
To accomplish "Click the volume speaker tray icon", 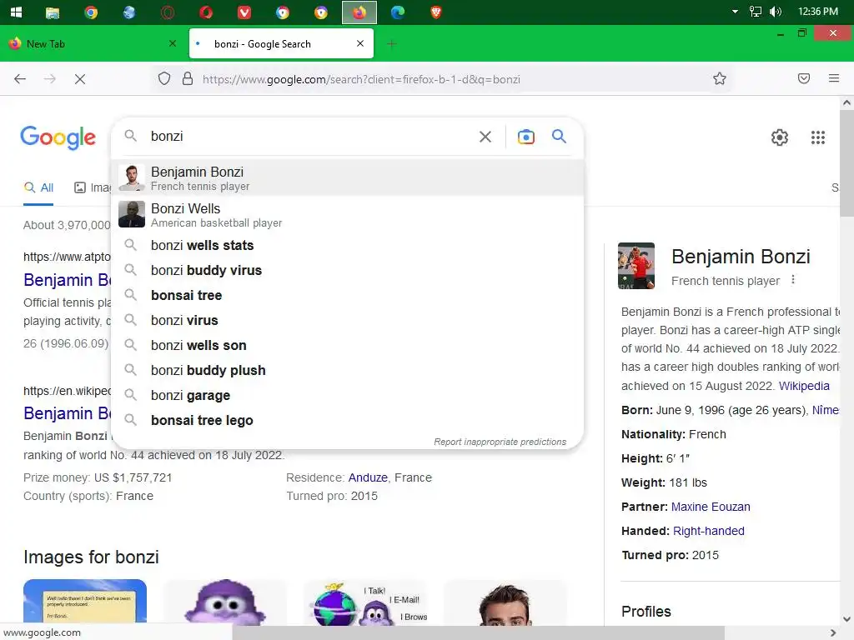I will (776, 12).
